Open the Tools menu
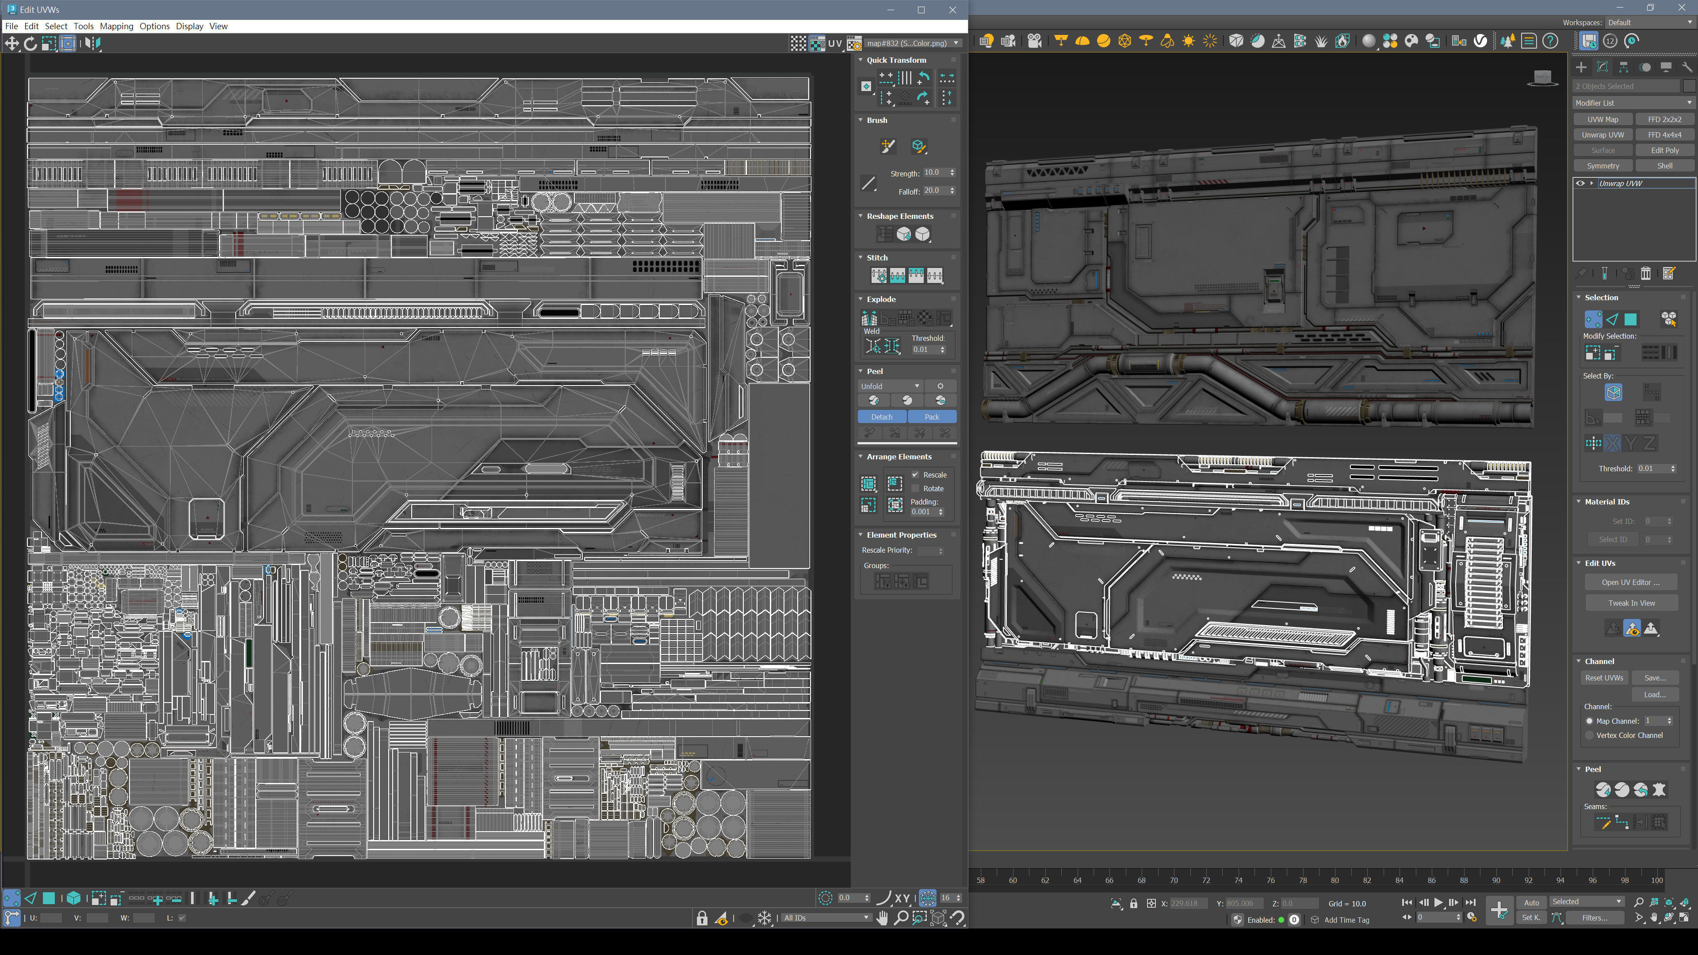This screenshot has height=955, width=1698. [x=83, y=27]
